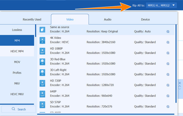Image resolution: width=183 pixels, height=116 pixels.
Task: Switch to the Audio tab
Action: pyautogui.click(x=108, y=20)
